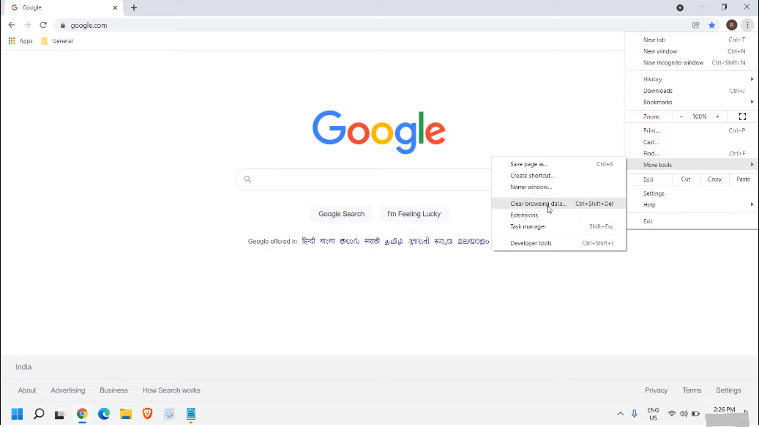The height and width of the screenshot is (427, 759).
Task: Click the microphone tray icon
Action: [634, 414]
